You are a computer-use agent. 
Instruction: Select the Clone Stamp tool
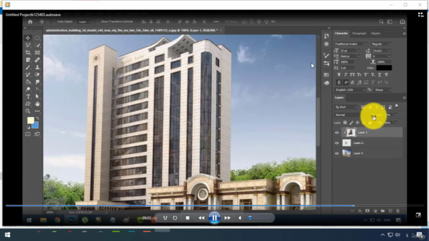[38, 67]
